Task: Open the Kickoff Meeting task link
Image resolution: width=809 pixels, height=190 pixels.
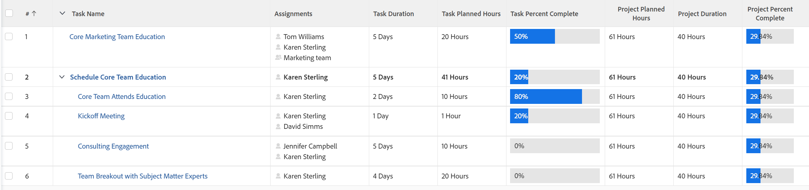Action: click(101, 116)
